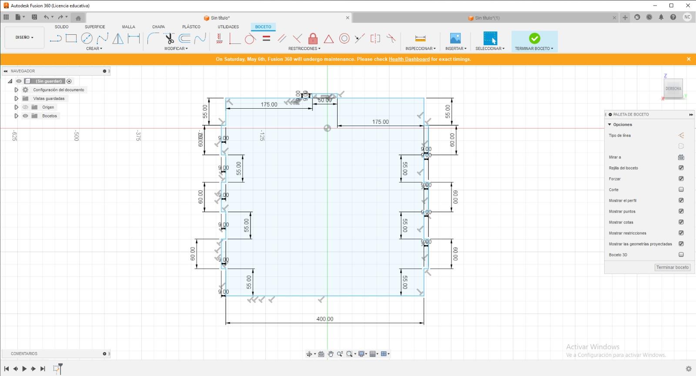
Task: Select the Mirror sketch tool
Action: click(118, 39)
